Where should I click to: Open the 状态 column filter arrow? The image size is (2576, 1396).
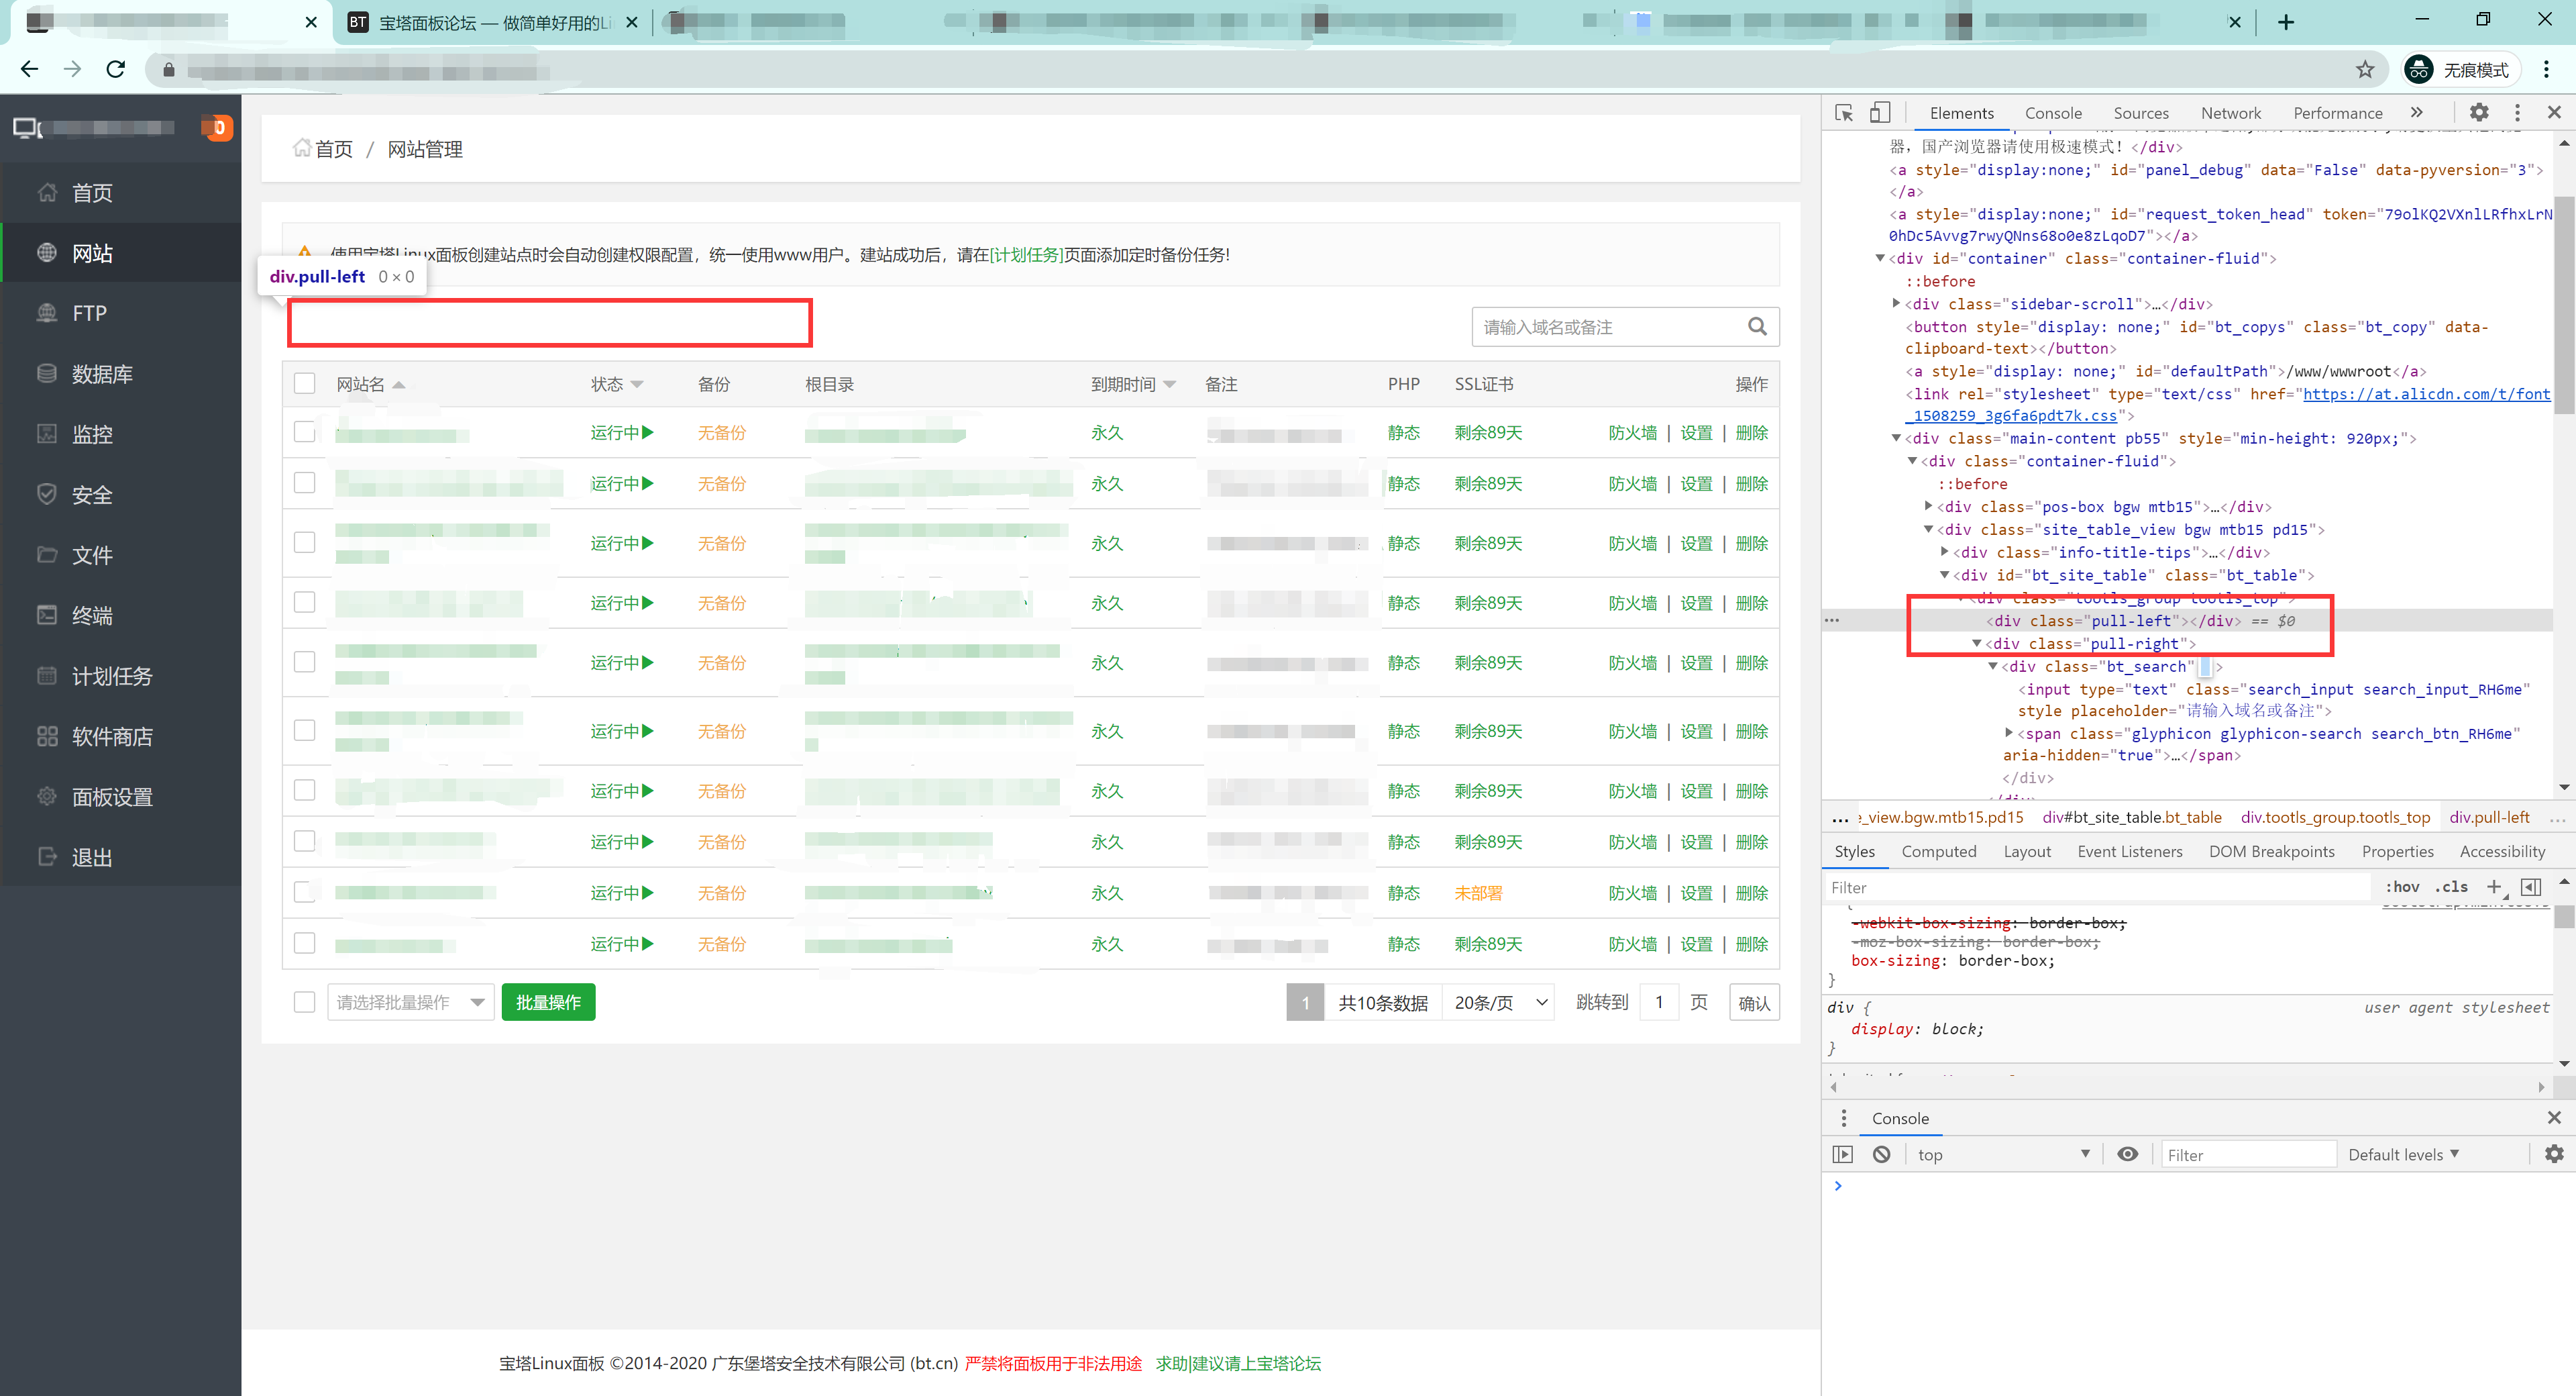coord(636,385)
